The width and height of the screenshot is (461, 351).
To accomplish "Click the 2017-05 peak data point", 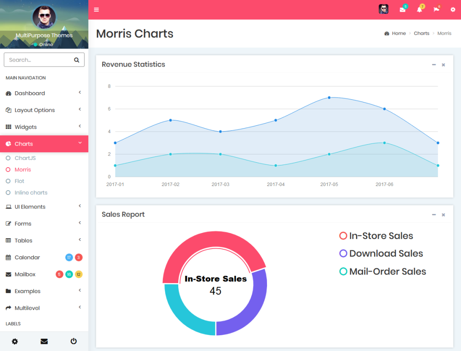I will click(x=329, y=98).
